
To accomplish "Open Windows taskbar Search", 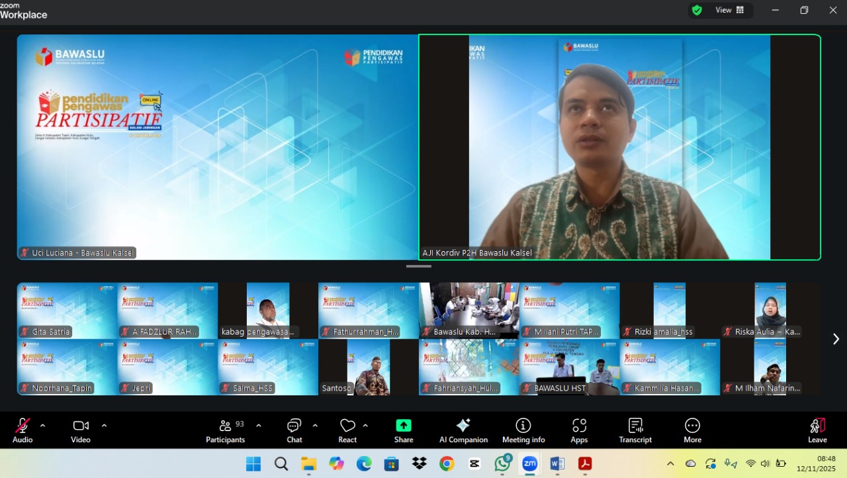I will (x=281, y=464).
